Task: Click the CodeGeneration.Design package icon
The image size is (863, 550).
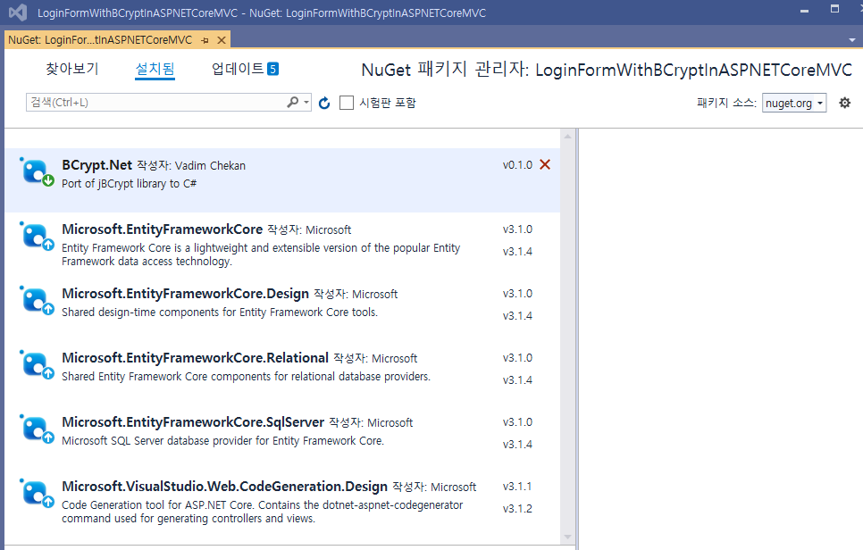Action: point(37,494)
